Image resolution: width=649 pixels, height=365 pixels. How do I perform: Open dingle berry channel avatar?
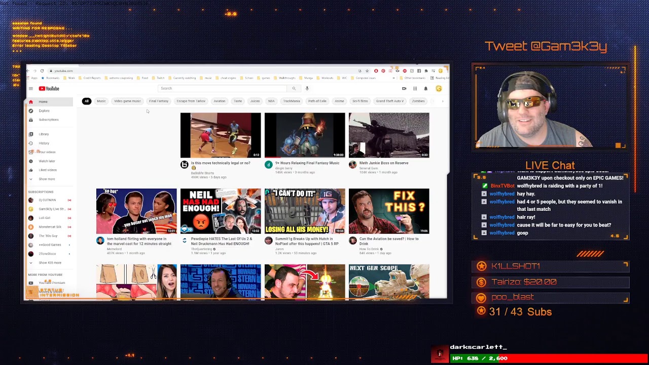point(269,165)
